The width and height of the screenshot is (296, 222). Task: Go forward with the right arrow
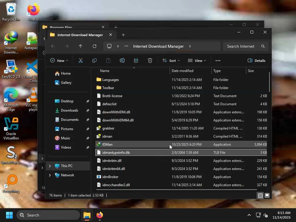pos(67,46)
